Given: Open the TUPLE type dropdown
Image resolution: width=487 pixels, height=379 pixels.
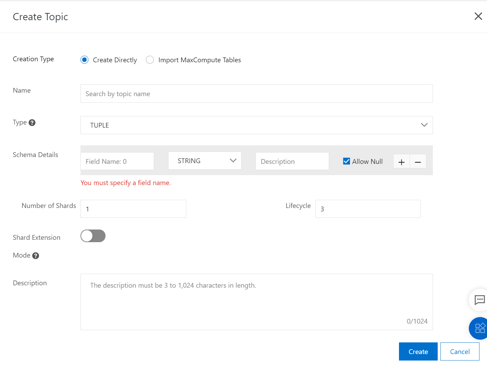Looking at the screenshot, I should (x=257, y=125).
